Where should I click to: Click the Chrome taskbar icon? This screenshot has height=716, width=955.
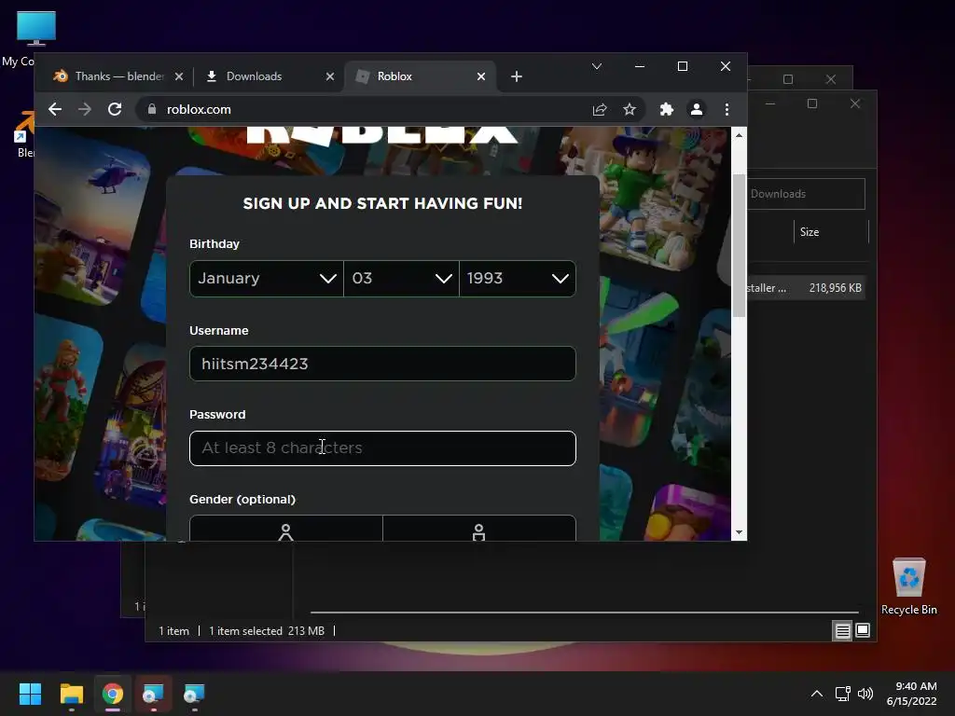113,694
